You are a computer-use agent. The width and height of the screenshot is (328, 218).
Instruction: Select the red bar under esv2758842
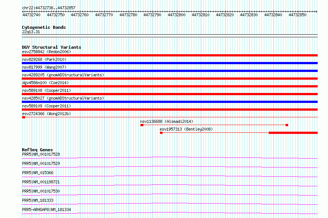(x=170, y=55)
